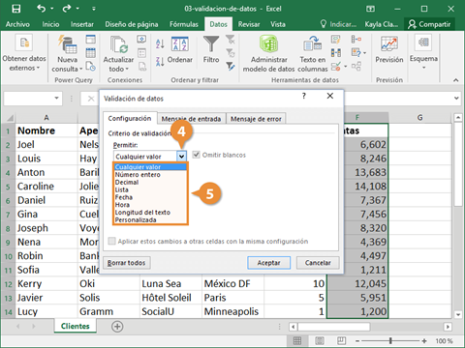Collapse the ribbon
Image resolution: width=465 pixels, height=348 pixels.
pyautogui.click(x=455, y=80)
